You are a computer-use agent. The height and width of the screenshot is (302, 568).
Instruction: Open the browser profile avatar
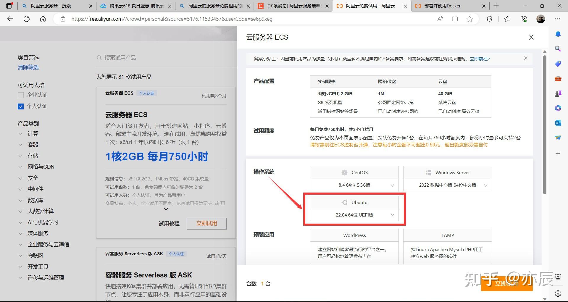[541, 19]
